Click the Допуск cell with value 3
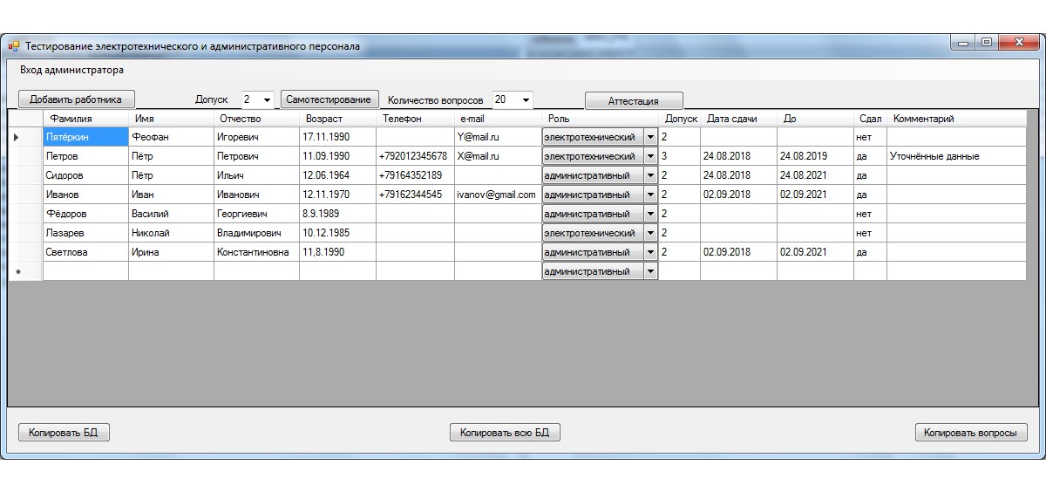 (679, 156)
